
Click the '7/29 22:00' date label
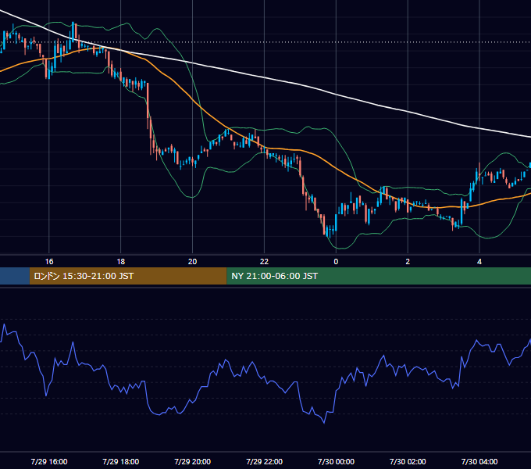pos(264,461)
